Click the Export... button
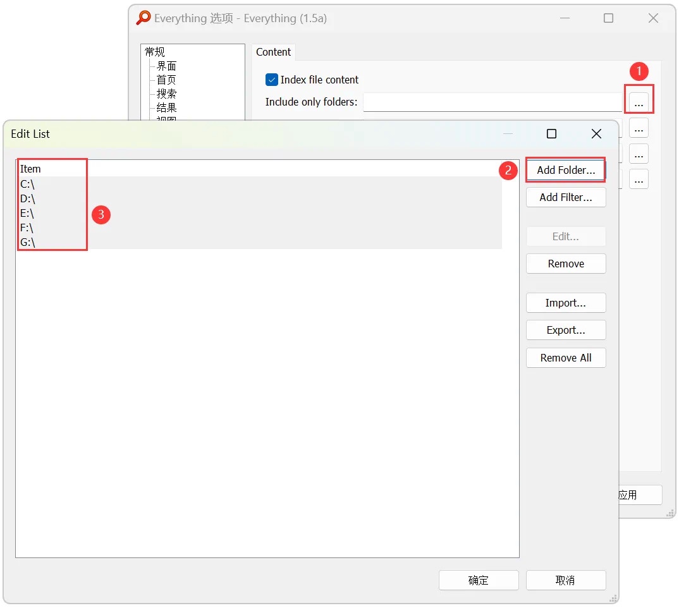Screen dimensions: 679x608 [x=566, y=330]
